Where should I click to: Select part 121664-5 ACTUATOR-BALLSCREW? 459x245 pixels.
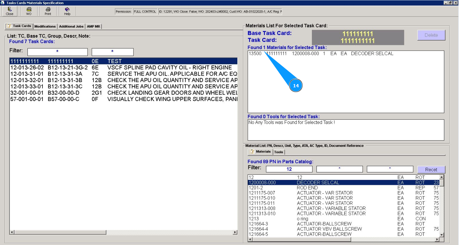point(344,234)
